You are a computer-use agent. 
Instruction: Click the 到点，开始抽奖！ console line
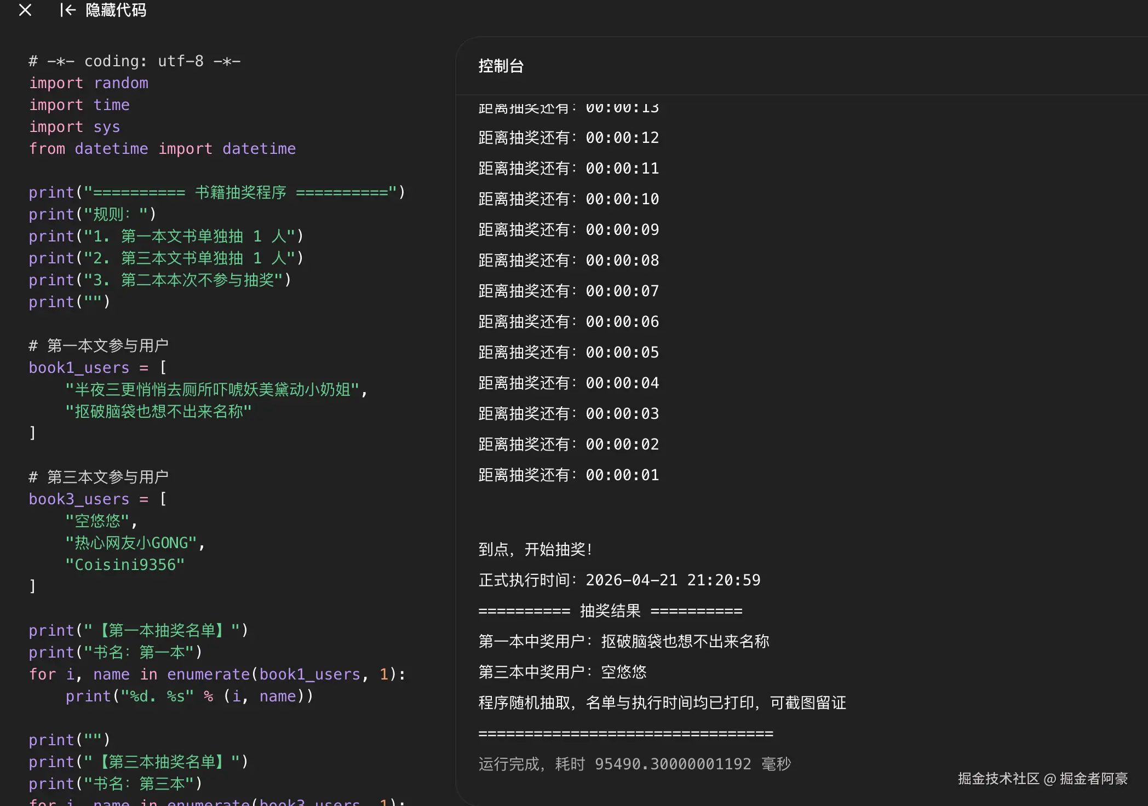[535, 550]
